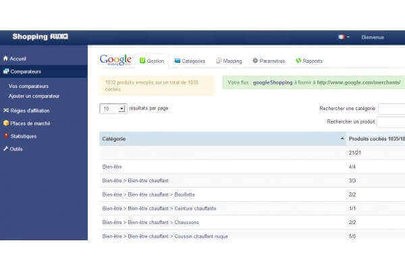This screenshot has height=270, width=405.
Task: Click the Paramètres gear icon
Action: coord(255,61)
